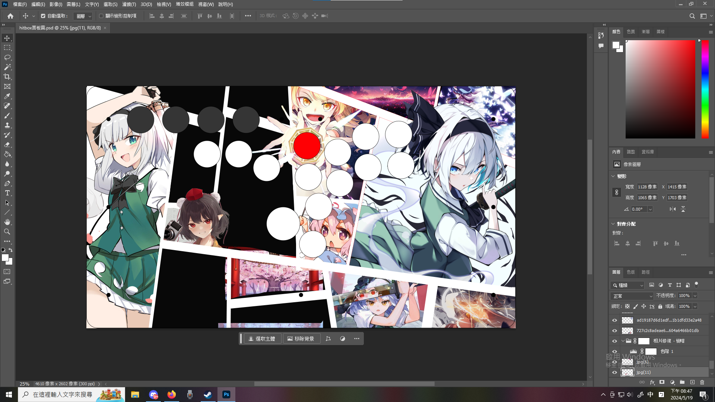Viewport: 715px width, 402px height.
Task: Select the Zoom tool
Action: coord(7,232)
